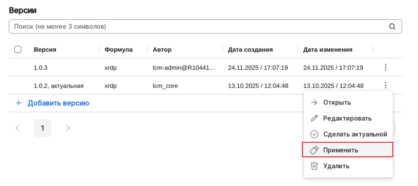
Task: Click the search magnifier icon
Action: point(392,27)
